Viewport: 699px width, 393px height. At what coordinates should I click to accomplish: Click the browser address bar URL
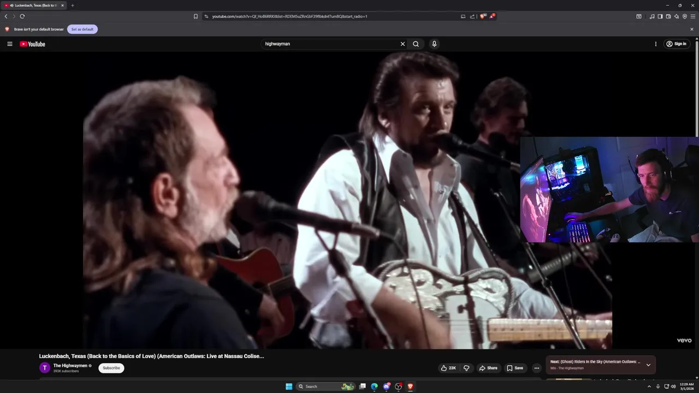tap(289, 16)
